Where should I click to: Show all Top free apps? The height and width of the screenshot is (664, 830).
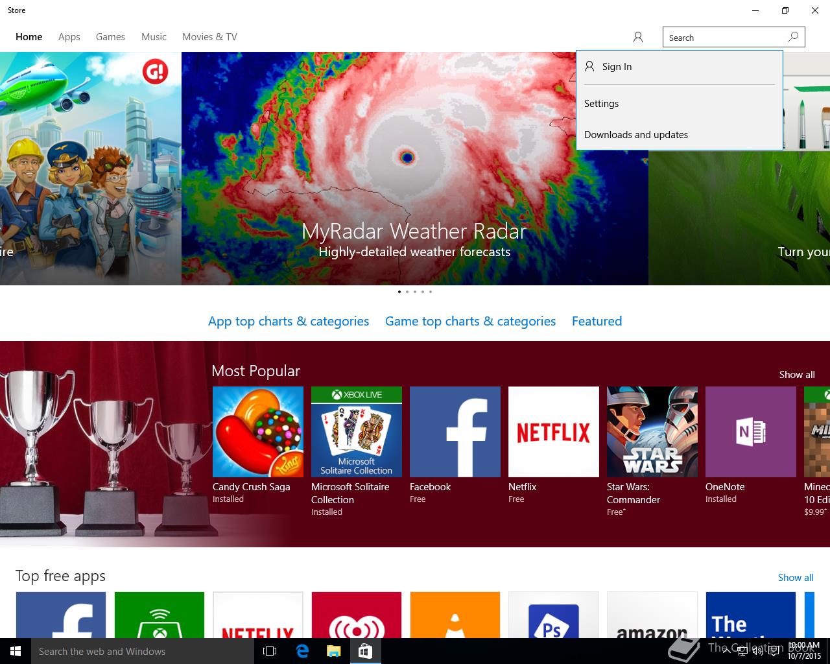(x=796, y=578)
